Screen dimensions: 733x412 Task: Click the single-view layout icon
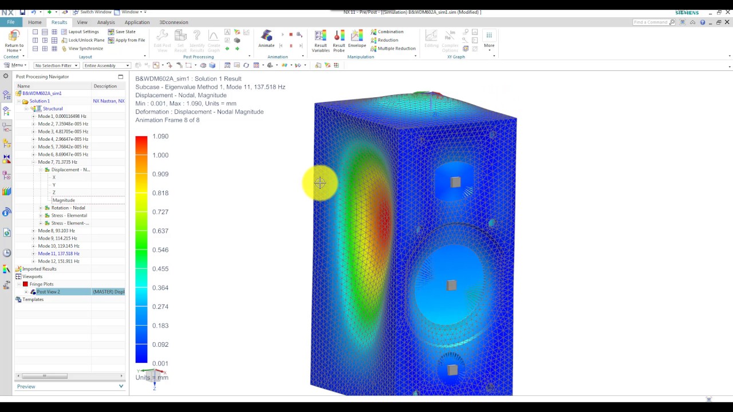(x=36, y=32)
